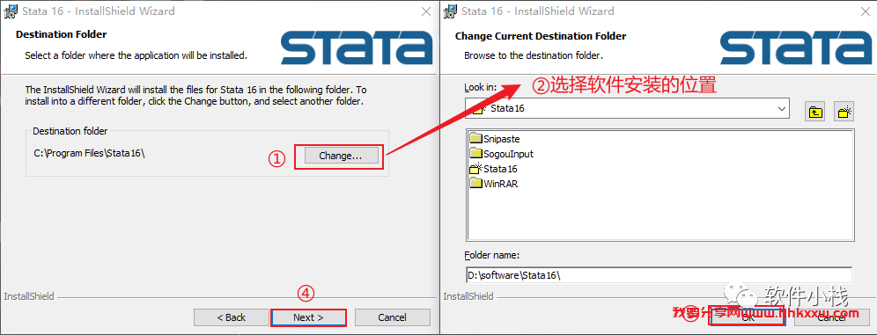Proceed with the Next > button
The image size is (877, 335).
click(x=309, y=317)
